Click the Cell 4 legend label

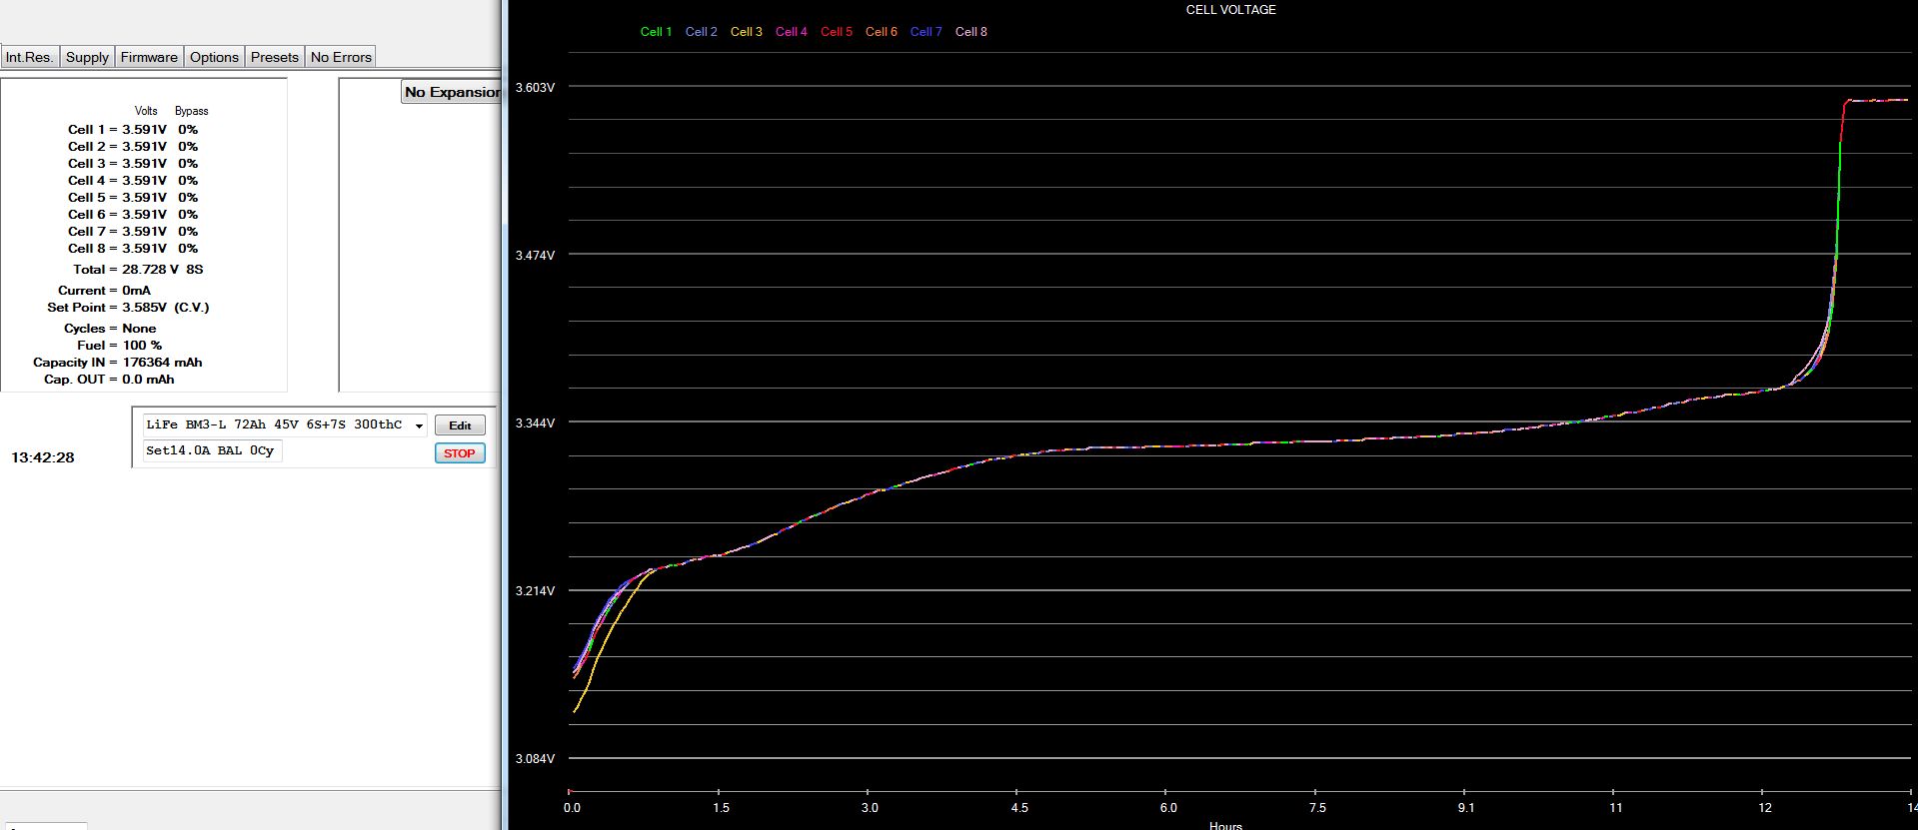[x=791, y=32]
